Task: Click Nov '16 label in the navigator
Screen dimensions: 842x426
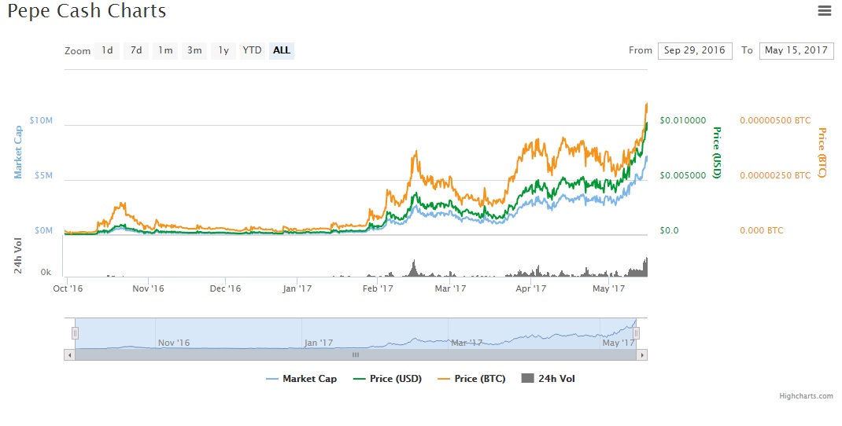Action: click(x=173, y=343)
